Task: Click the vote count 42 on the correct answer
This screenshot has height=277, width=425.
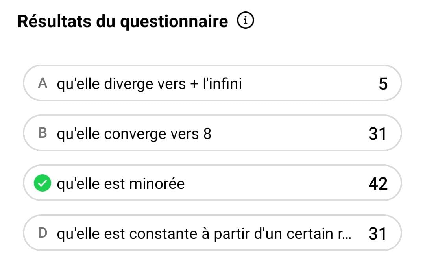Action: coord(378,184)
